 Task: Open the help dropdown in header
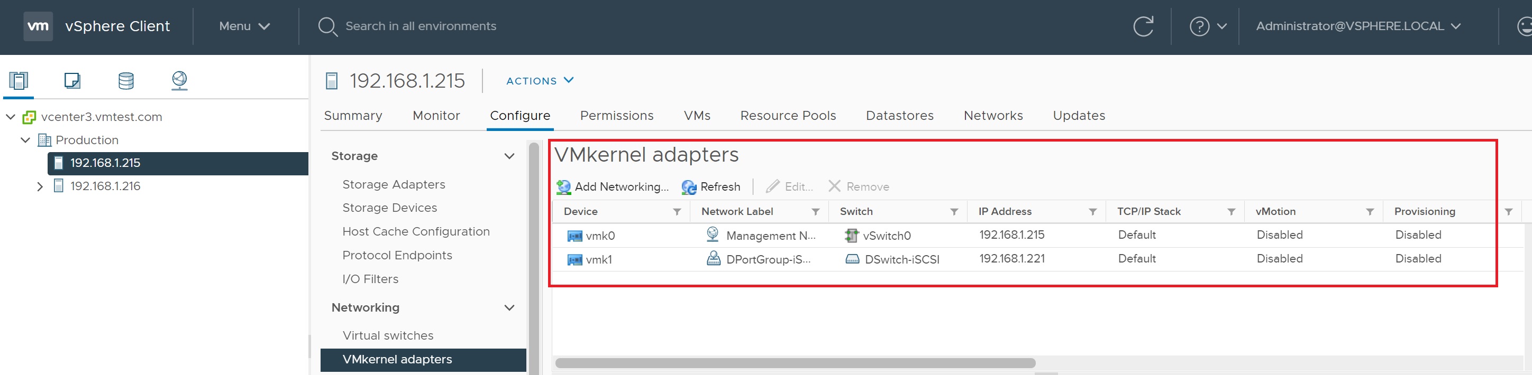1207,26
